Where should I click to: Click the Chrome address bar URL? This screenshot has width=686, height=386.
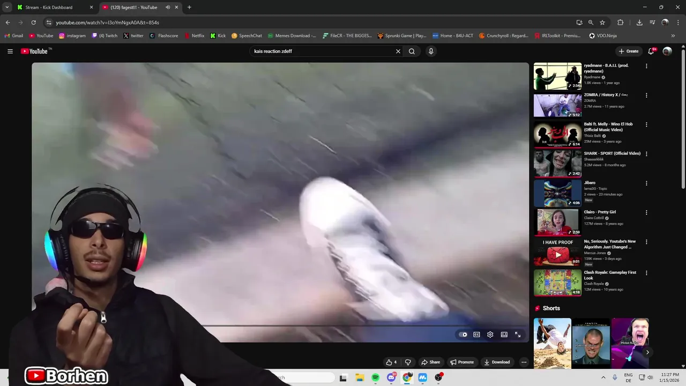click(107, 23)
